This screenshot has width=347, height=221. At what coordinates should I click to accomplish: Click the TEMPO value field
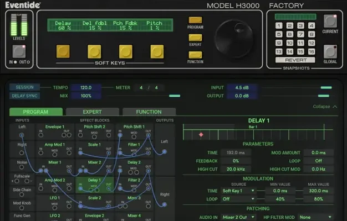click(85, 87)
